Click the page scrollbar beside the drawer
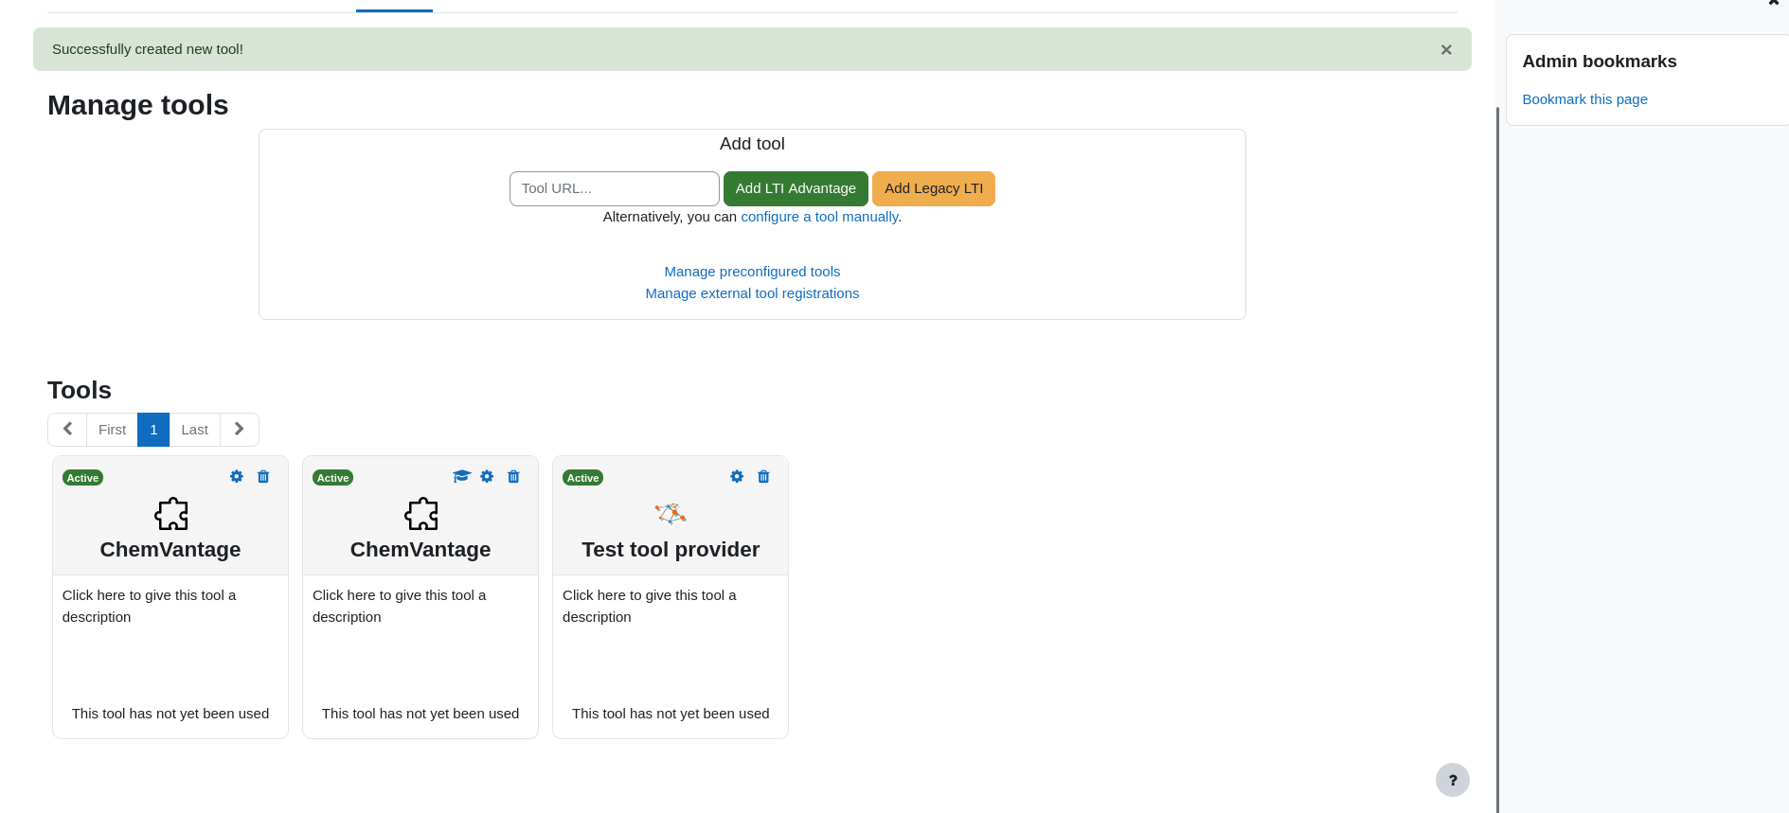Image resolution: width=1789 pixels, height=813 pixels. [1497, 459]
